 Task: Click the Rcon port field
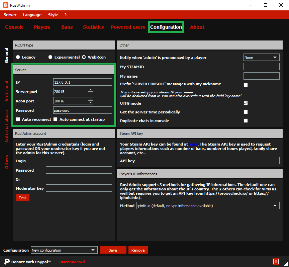point(71,101)
